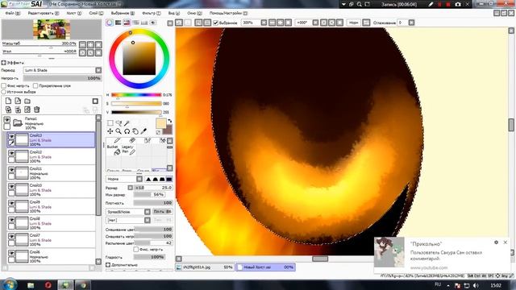Screen dimensions: 516x290
Task: Show the color wheel panel
Action: click(110, 23)
